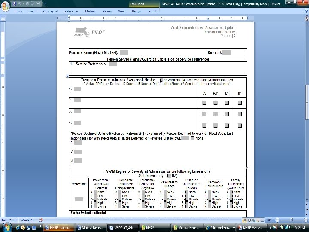The image size is (309, 232).
Task: Check the D box for recommendation 3
Action: (x=227, y=114)
